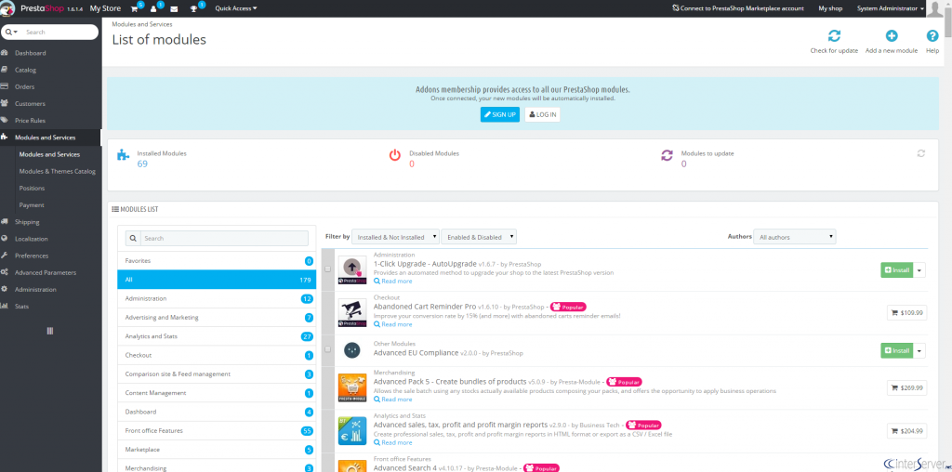Click the modules list search field
Viewport: 952px width, 472px height.
coord(225,239)
